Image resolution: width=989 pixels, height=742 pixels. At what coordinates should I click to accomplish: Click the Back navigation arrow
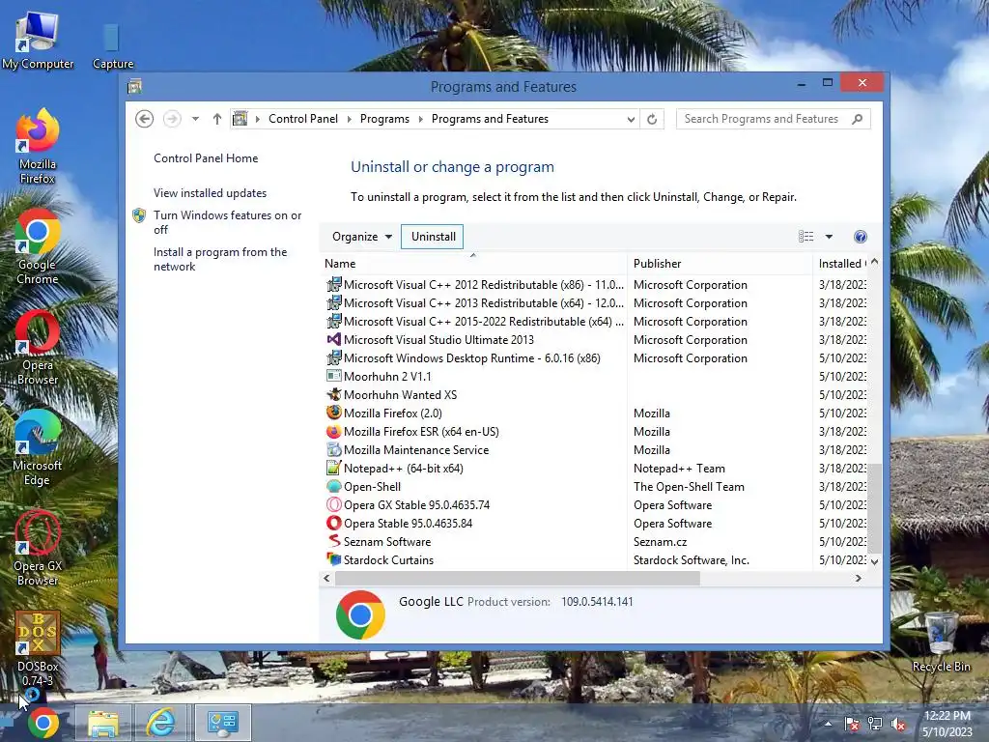(145, 119)
